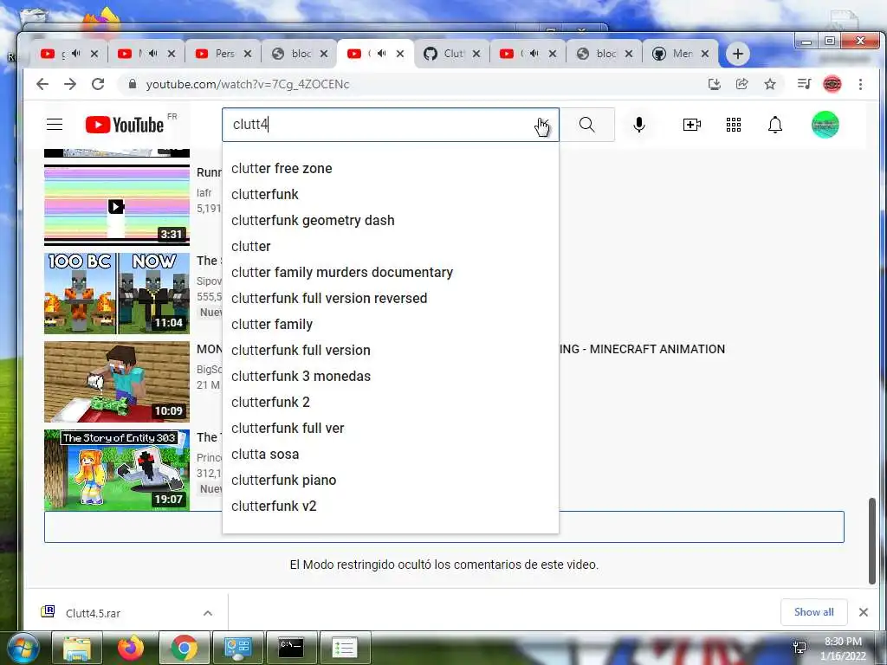
Task: Pick suggestion 'clutterfunk full ver'
Action: click(x=391, y=429)
